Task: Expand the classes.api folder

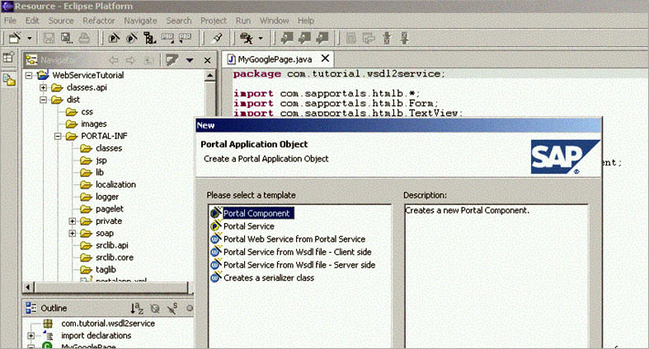Action: click(x=43, y=87)
